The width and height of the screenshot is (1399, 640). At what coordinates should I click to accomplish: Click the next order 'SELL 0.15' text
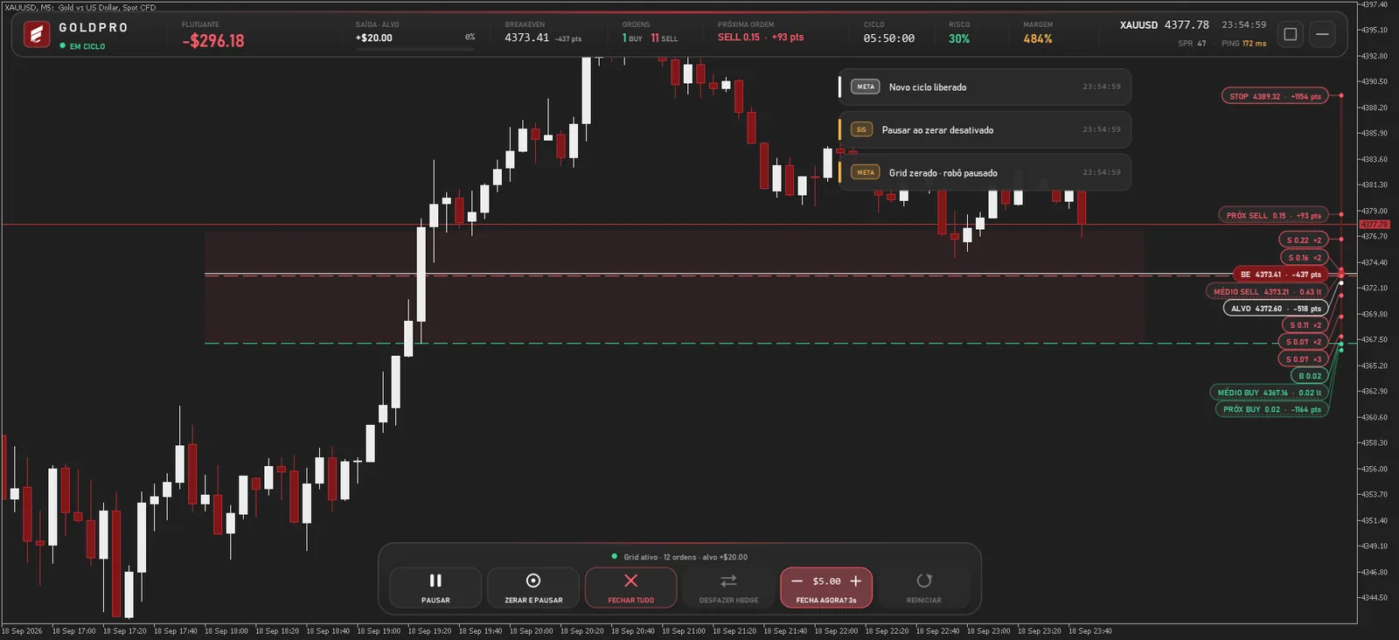click(x=739, y=38)
